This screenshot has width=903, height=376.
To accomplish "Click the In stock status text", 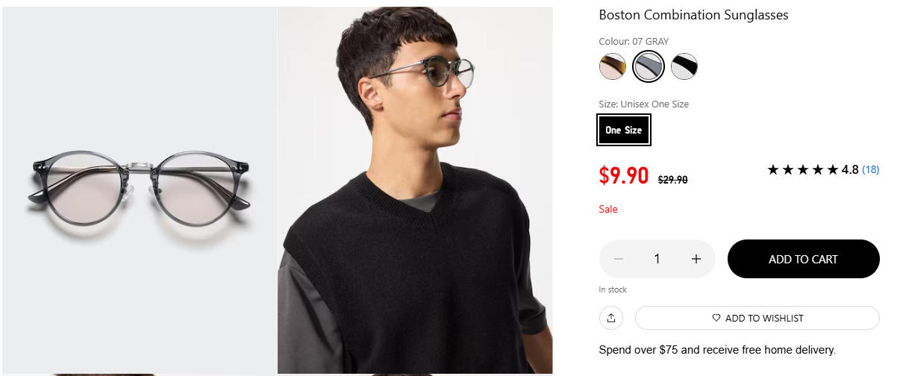I will pos(613,289).
